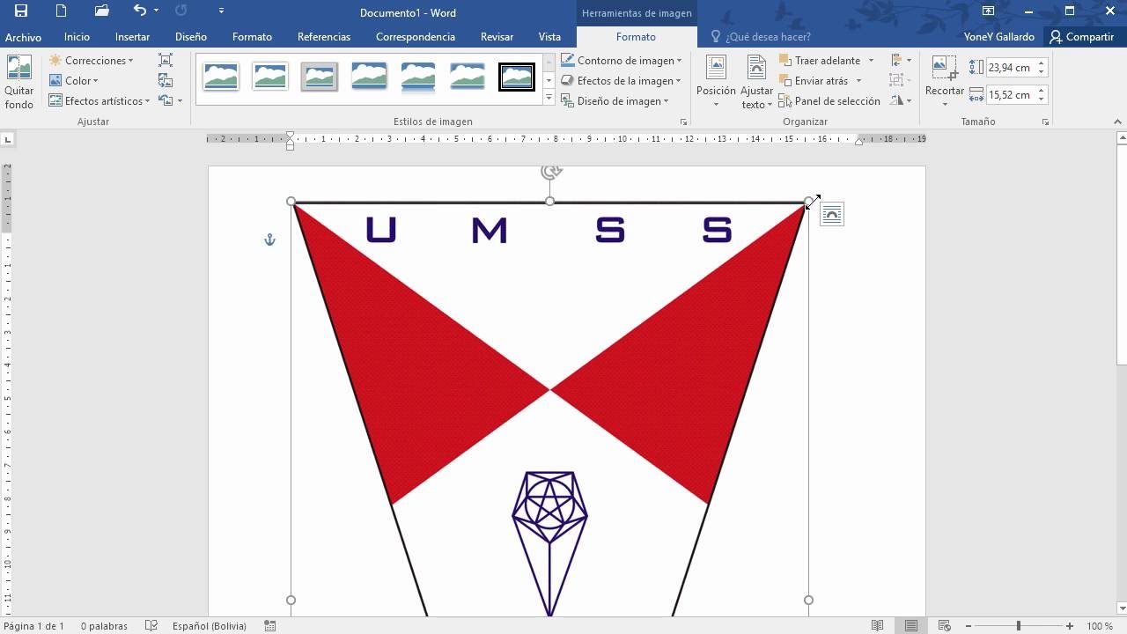Click the zoom out minus button
The height and width of the screenshot is (634, 1127).
tap(968, 626)
